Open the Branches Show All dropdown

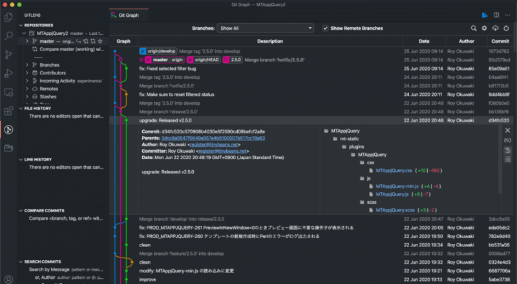tap(266, 28)
